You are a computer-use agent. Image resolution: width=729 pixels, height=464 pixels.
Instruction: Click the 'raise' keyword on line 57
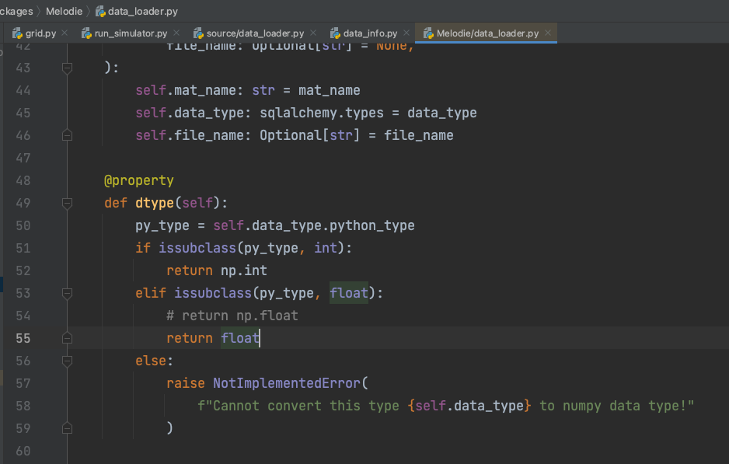(186, 383)
